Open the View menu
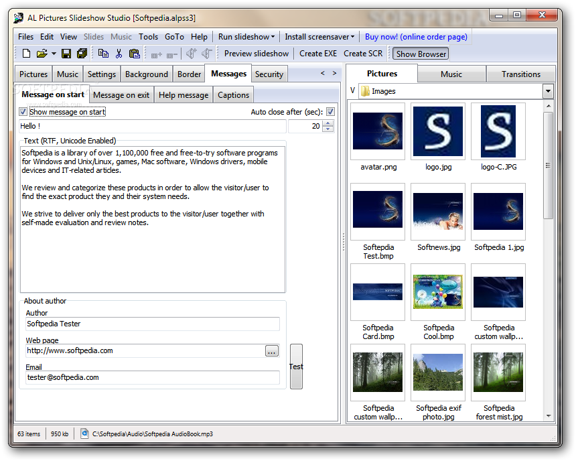The width and height of the screenshot is (576, 461). click(x=69, y=37)
